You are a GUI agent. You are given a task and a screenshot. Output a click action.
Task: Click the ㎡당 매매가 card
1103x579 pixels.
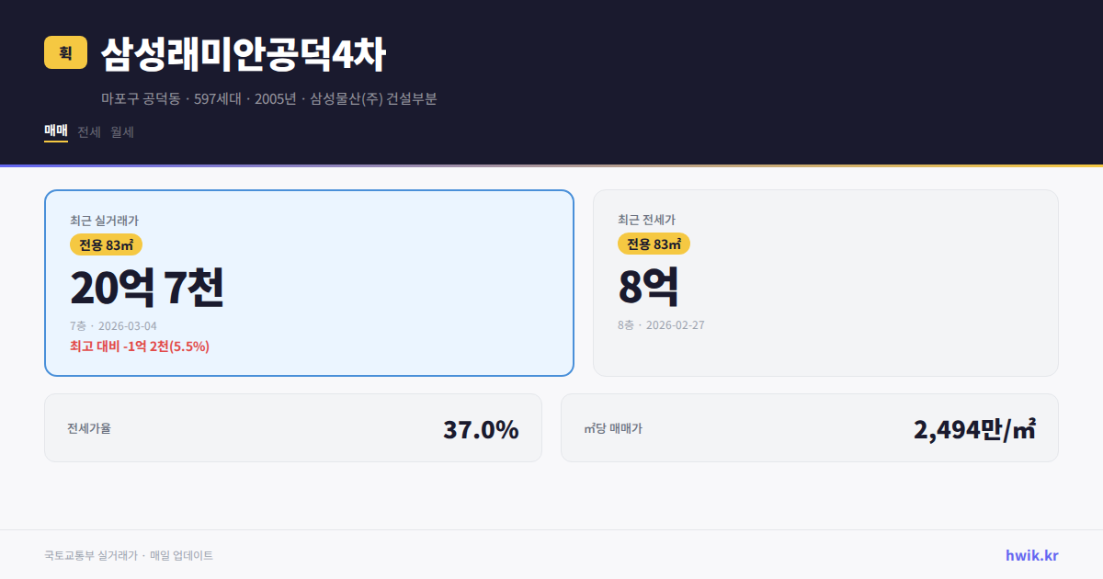tap(809, 427)
